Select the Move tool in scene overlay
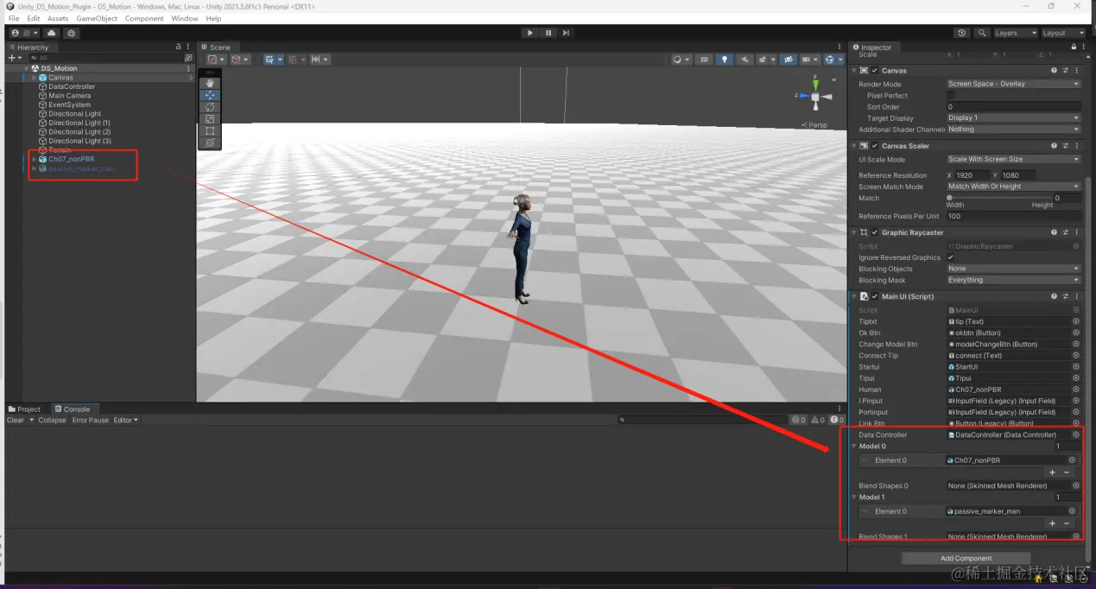Image resolution: width=1096 pixels, height=589 pixels. tap(210, 95)
